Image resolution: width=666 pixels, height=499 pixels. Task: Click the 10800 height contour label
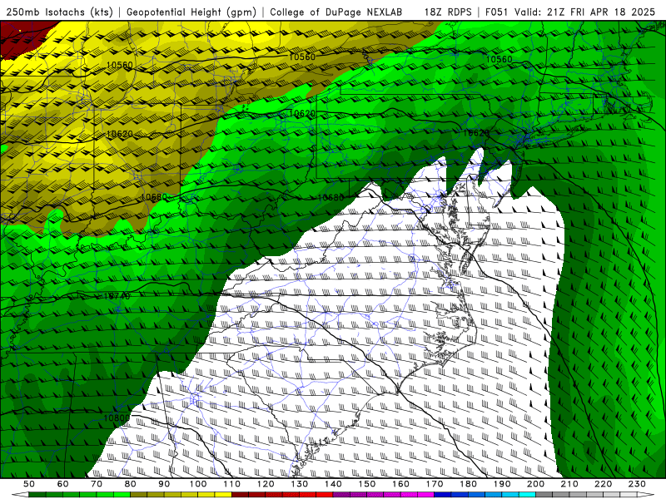[117, 418]
